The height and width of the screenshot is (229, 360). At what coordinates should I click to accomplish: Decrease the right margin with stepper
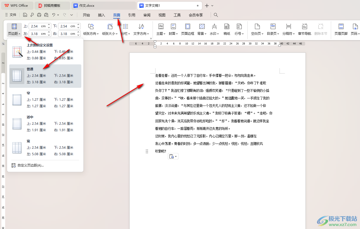coord(78,35)
